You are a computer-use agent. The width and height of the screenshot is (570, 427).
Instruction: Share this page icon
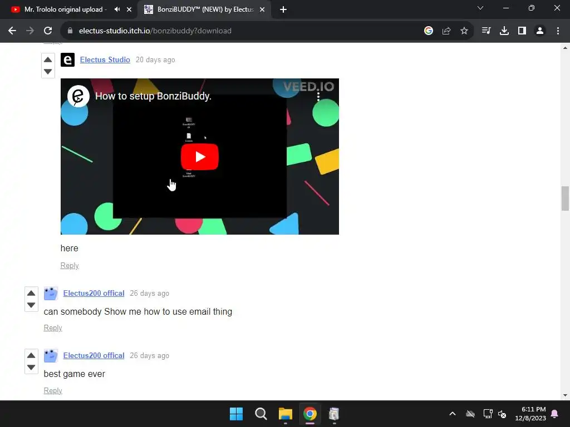tap(446, 31)
